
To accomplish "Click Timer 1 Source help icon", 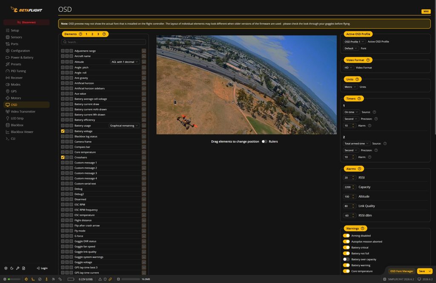I will coord(374,112).
